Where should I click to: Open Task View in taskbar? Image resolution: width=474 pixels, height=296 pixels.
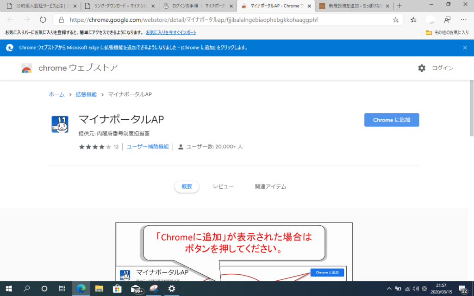point(62,289)
